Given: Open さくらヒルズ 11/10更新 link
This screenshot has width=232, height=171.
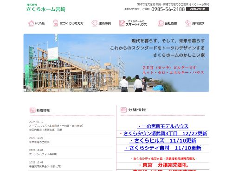Looking at the screenshot, I should (163, 141).
